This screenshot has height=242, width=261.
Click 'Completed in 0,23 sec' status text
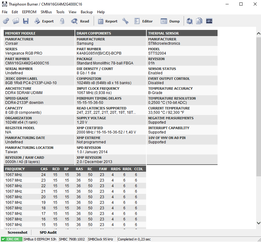pyautogui.click(x=134, y=239)
